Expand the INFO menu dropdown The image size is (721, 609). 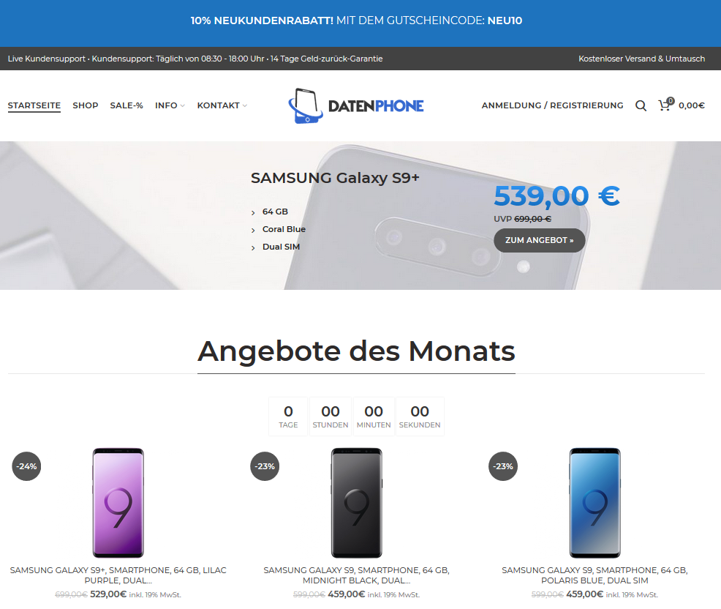click(x=170, y=105)
